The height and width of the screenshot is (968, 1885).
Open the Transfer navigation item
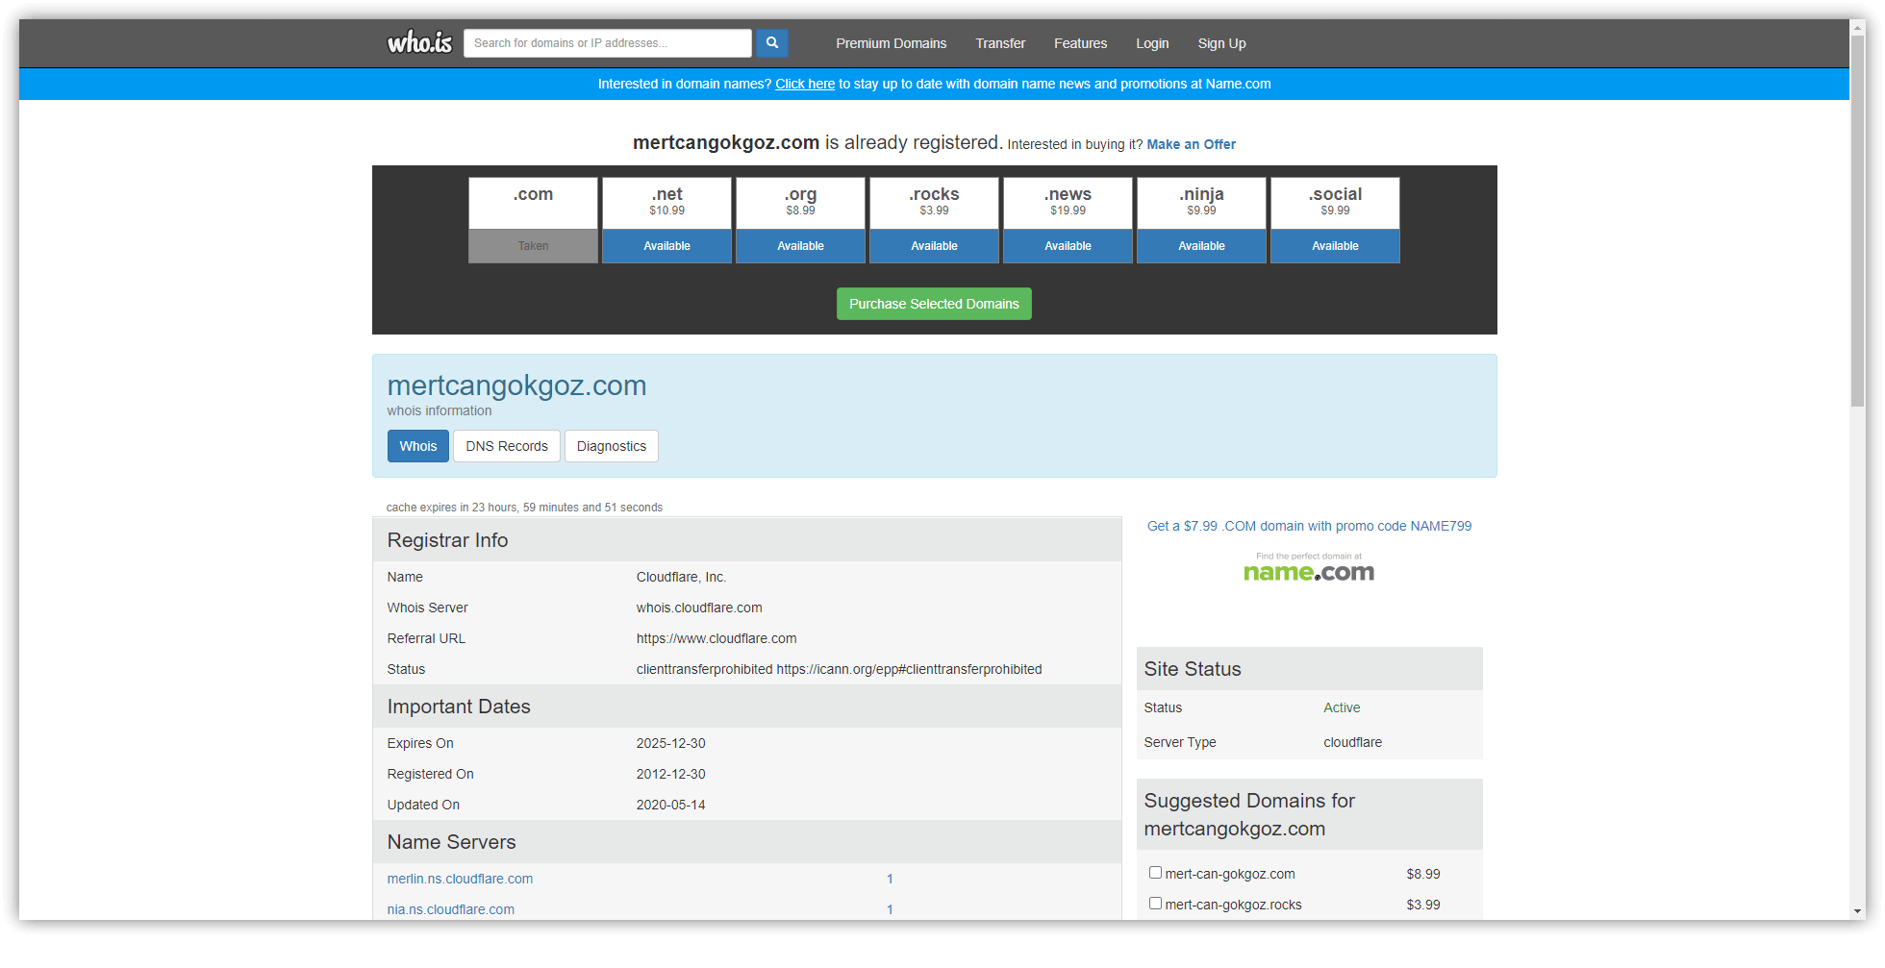[x=1000, y=43]
